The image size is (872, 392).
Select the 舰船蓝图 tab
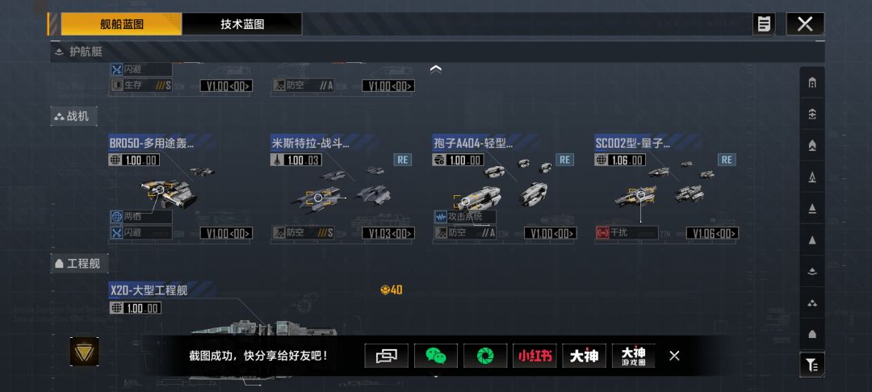pyautogui.click(x=121, y=24)
